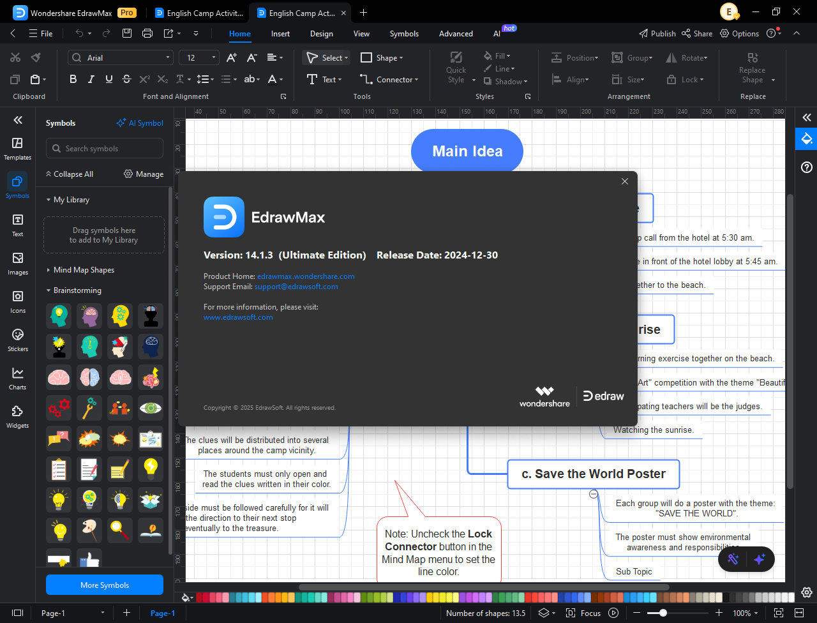Click the Redo arrow
The image size is (817, 623).
click(106, 33)
